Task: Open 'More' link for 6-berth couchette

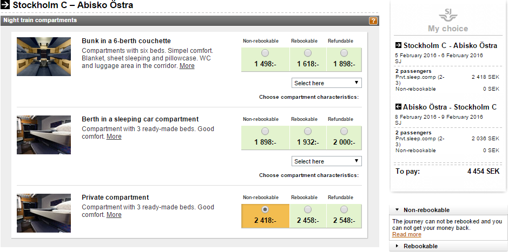Action: click(187, 66)
